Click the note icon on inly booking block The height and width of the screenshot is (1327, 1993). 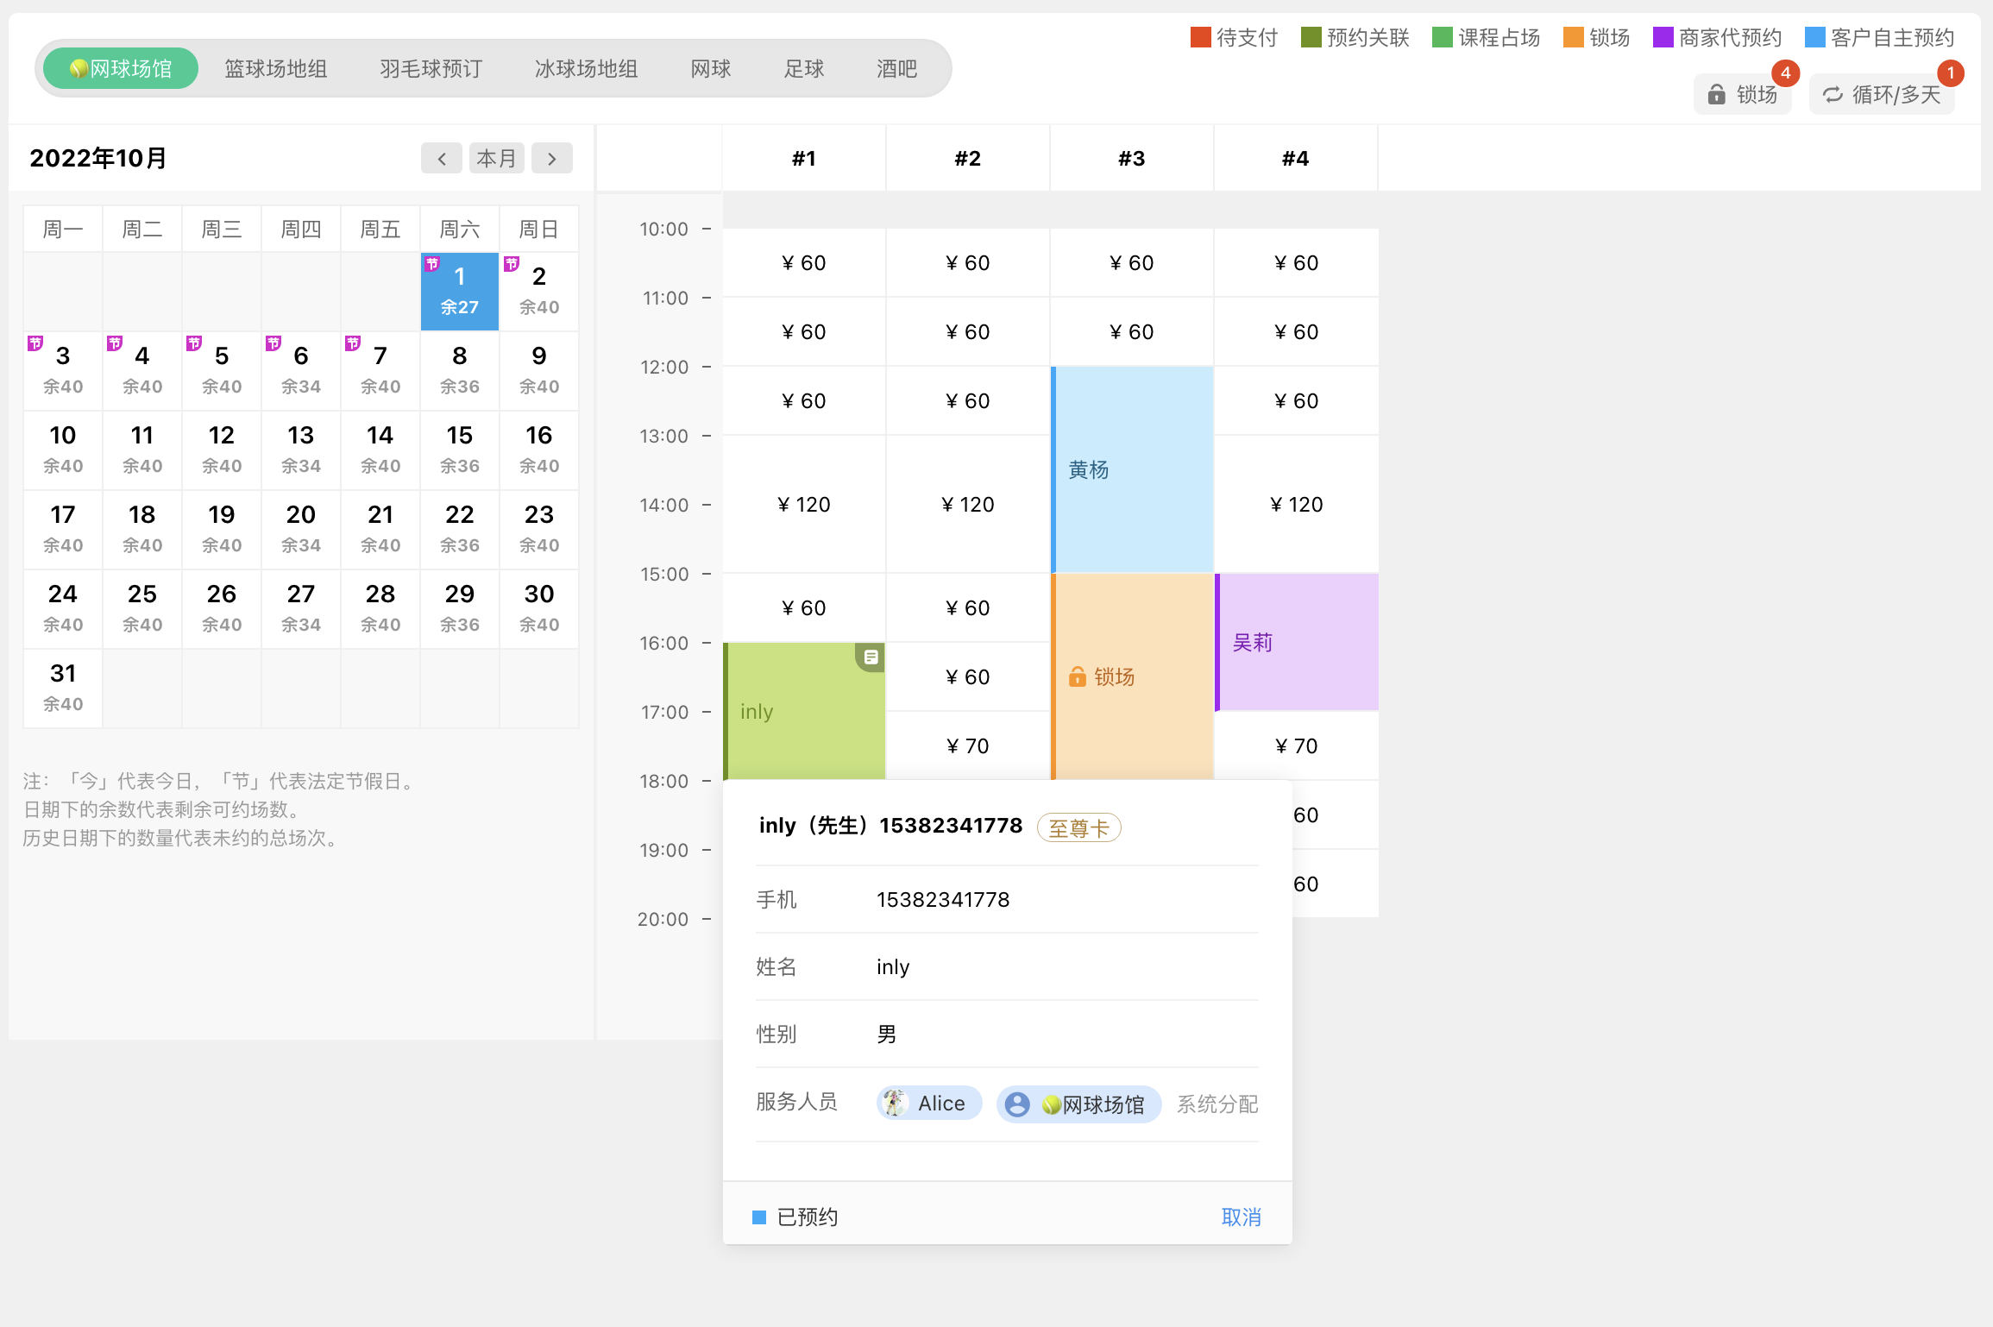[x=871, y=657]
